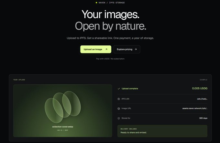This screenshot has width=220, height=143.
Task: Open the assets.naven.network/ipfs/ image URL
Action: (195, 108)
